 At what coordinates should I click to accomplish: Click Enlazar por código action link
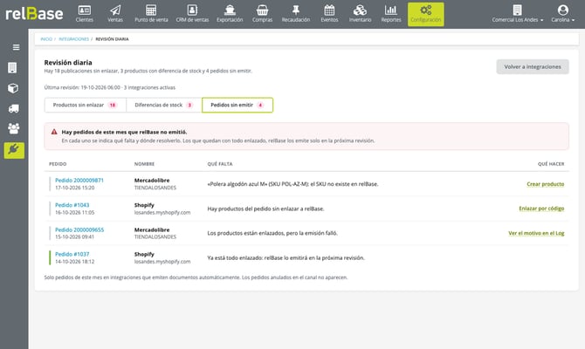[541, 209]
